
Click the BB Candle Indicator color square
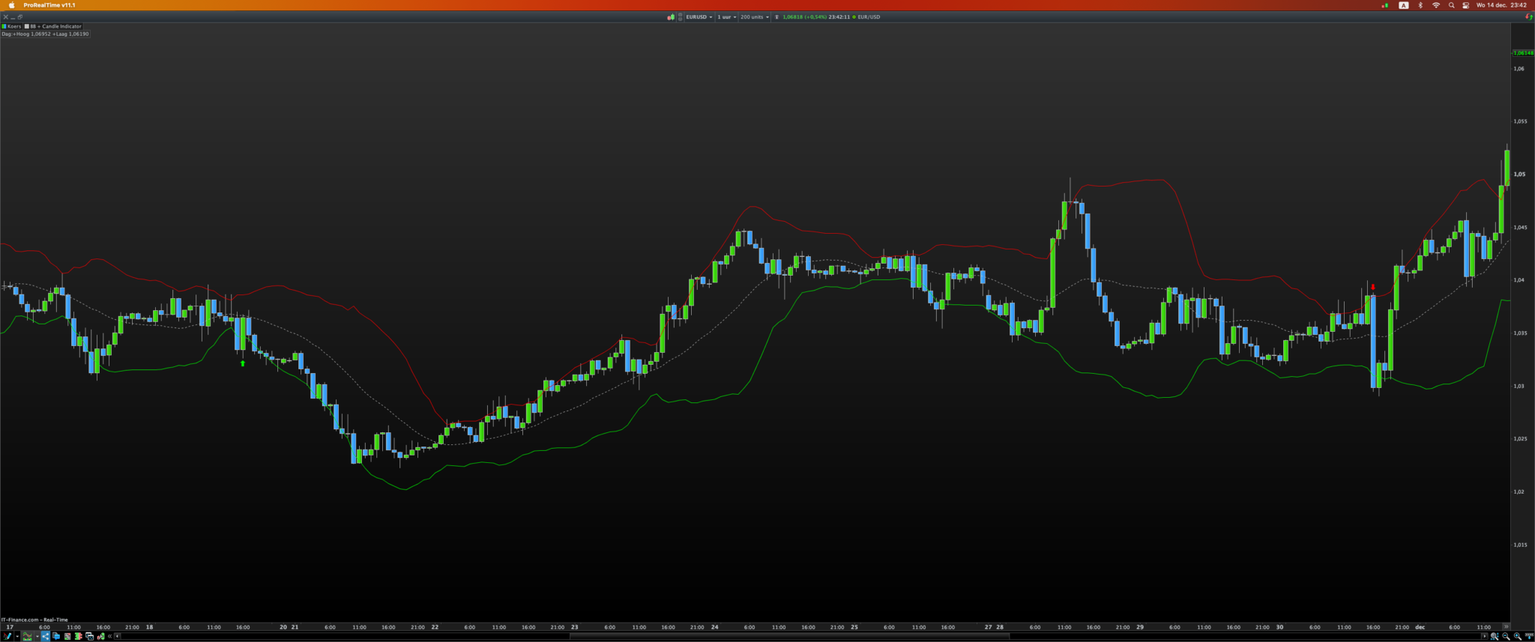[27, 26]
